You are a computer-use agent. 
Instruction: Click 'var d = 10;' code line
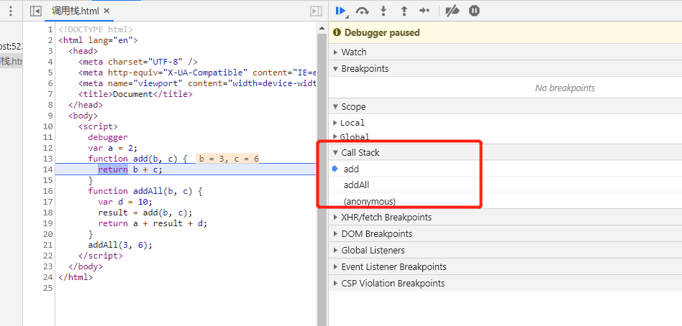tap(125, 202)
